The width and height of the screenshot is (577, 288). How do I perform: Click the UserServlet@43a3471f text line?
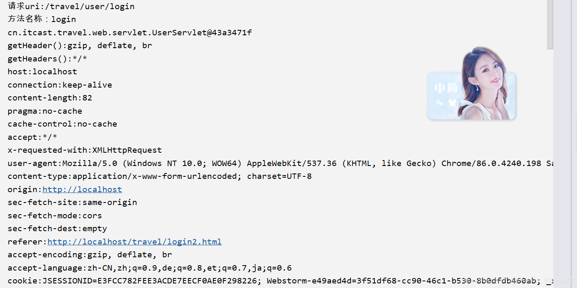pos(130,33)
